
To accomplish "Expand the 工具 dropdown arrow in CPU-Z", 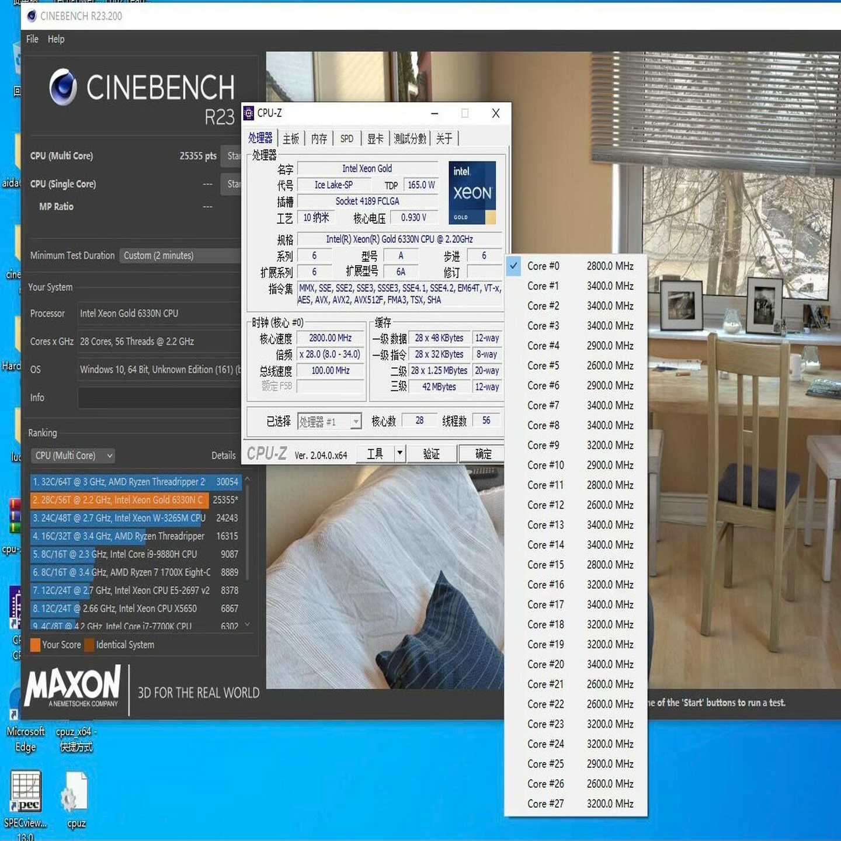I will point(400,454).
